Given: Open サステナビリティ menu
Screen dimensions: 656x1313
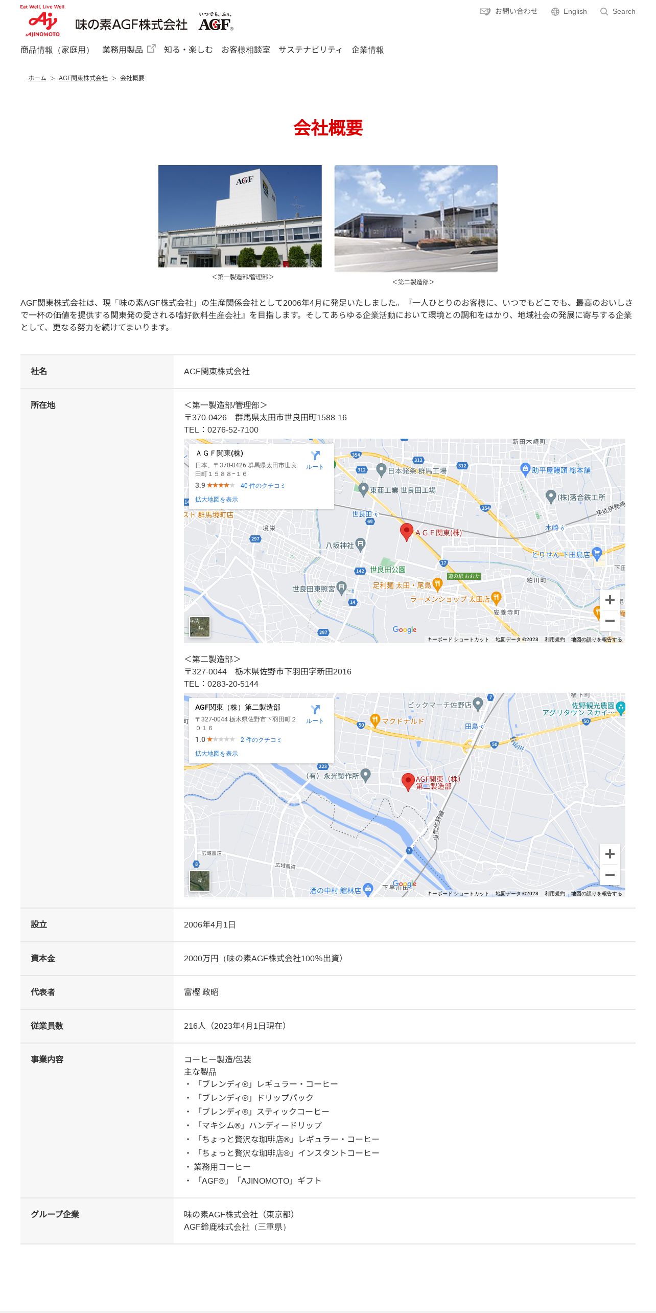Looking at the screenshot, I should 310,50.
